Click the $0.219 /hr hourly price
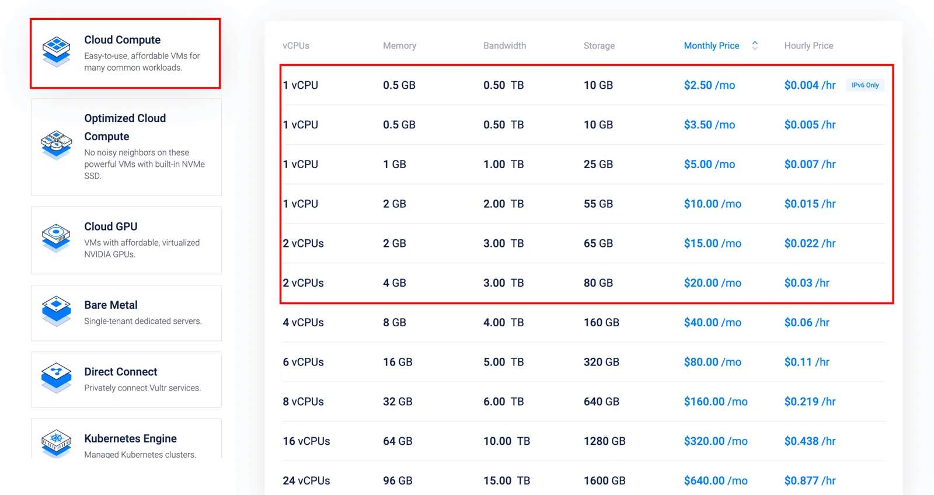The image size is (934, 495). pos(810,402)
